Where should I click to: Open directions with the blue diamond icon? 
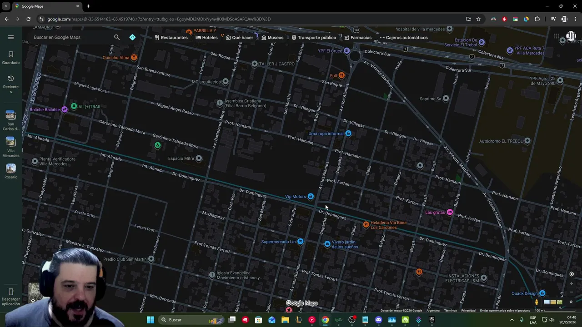132,37
